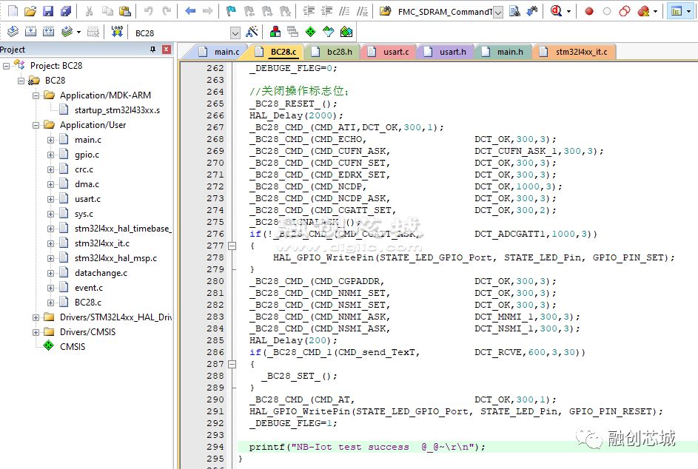Screen dimensions: 698x469
Task: Save the current file
Action: (x=48, y=10)
